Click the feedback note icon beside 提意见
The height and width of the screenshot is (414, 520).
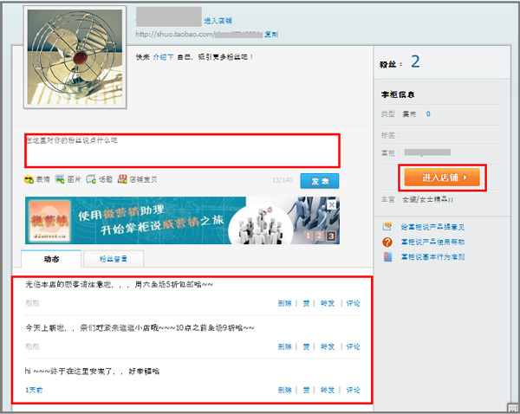(x=387, y=227)
